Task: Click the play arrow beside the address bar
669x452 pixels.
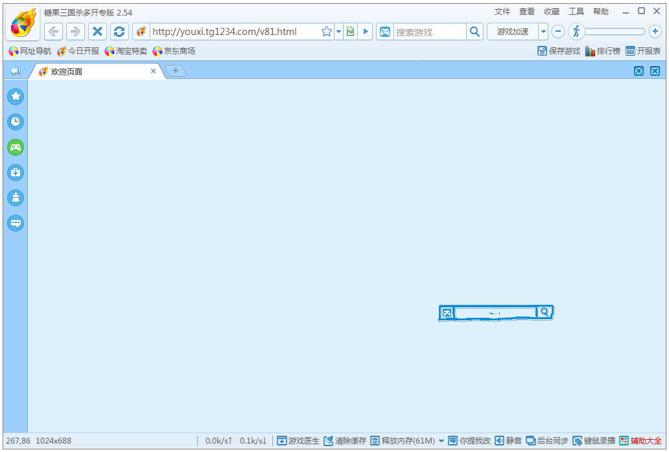Action: tap(365, 32)
